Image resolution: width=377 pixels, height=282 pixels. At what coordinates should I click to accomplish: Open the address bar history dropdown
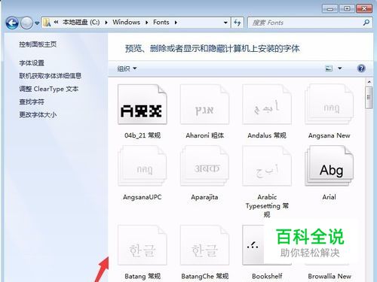[x=225, y=23]
